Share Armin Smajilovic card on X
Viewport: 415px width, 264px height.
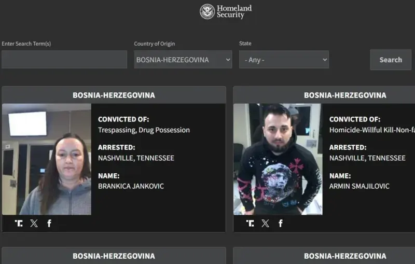265,223
